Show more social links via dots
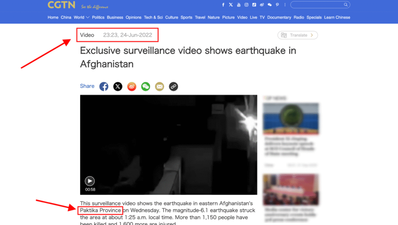 point(285,5)
